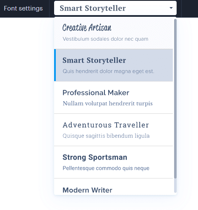Click the Vestibulum sodales dolor preview text
198x210 pixels.
pyautogui.click(x=105, y=39)
